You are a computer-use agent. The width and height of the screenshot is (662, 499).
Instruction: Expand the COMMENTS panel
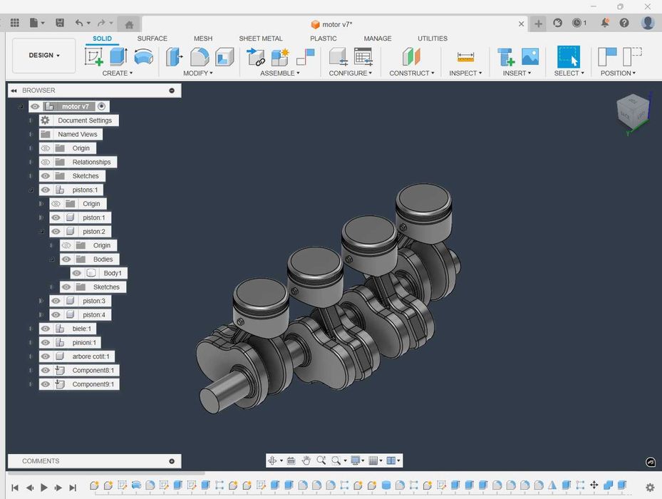[x=172, y=461]
